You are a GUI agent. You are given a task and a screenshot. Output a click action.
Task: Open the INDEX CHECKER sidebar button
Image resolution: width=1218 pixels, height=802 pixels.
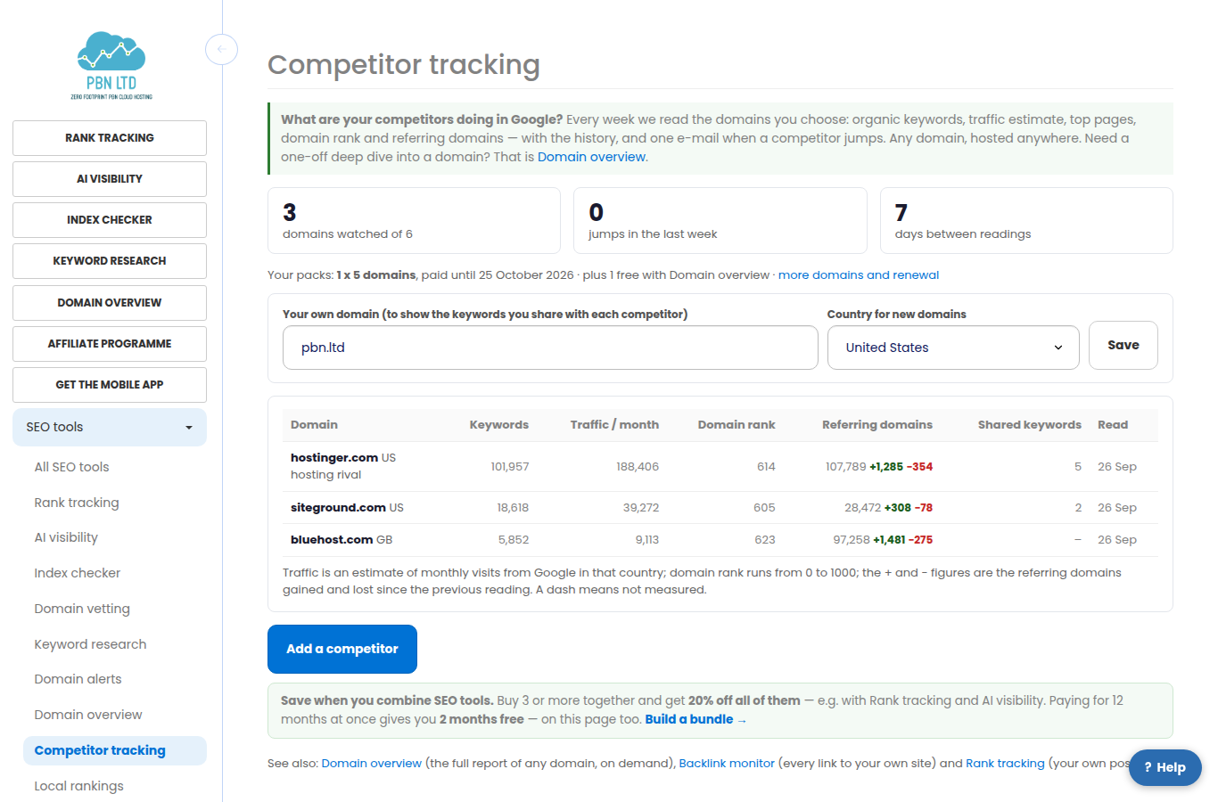pyautogui.click(x=110, y=220)
